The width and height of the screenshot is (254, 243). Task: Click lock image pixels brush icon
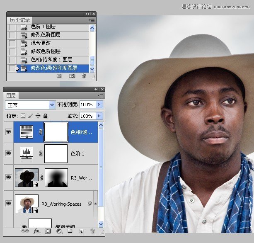click(x=30, y=116)
